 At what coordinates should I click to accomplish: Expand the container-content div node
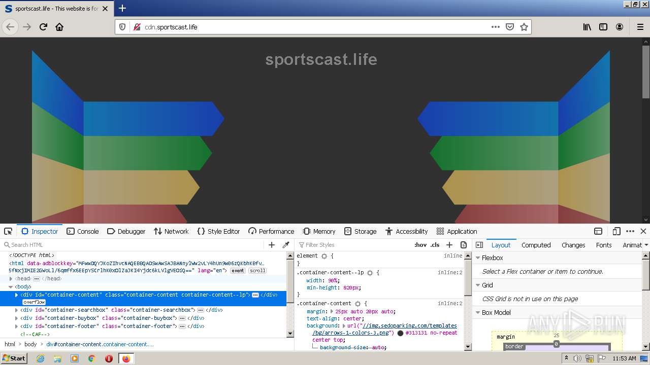coord(16,295)
